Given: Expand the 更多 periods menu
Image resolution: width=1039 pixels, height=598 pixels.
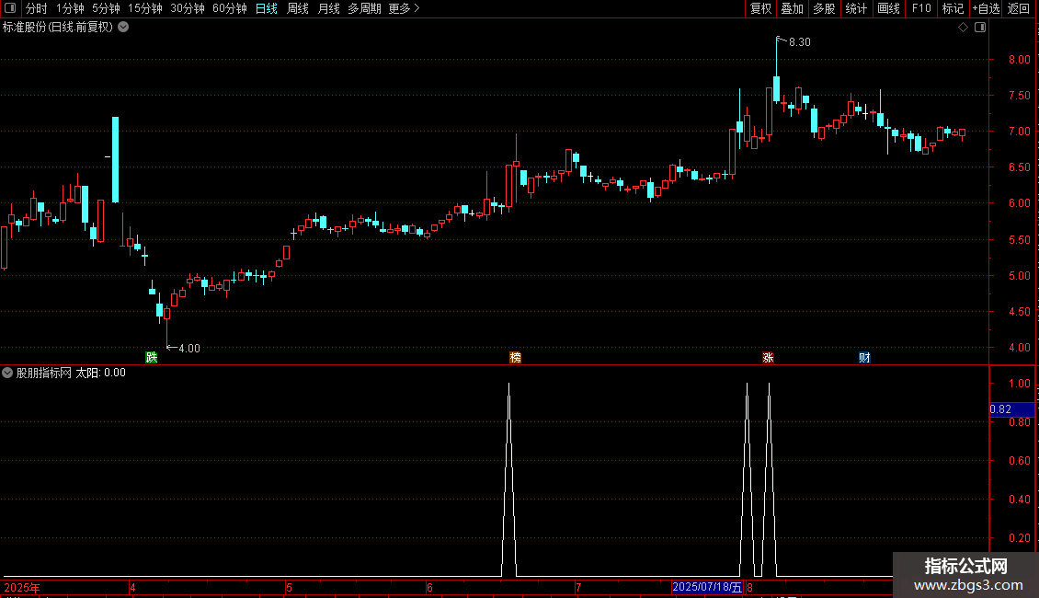Looking at the screenshot, I should tap(404, 8).
